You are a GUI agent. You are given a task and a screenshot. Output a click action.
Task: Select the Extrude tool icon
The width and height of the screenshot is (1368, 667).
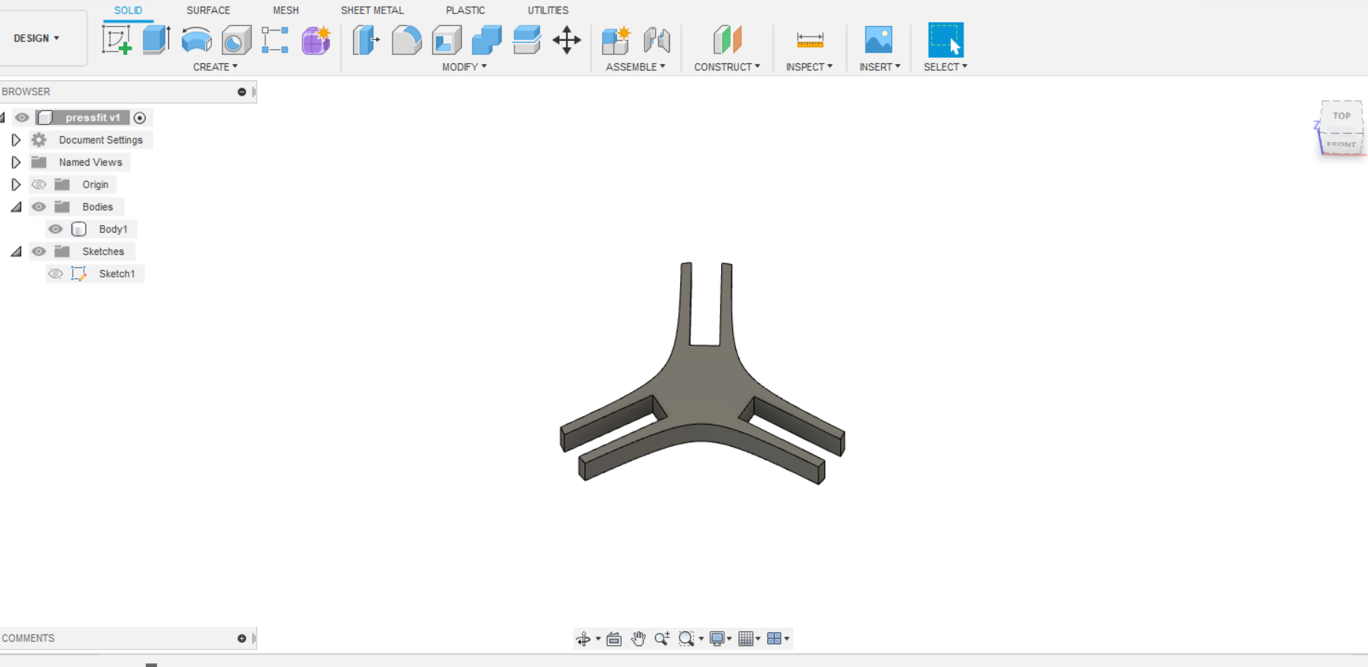tap(156, 40)
